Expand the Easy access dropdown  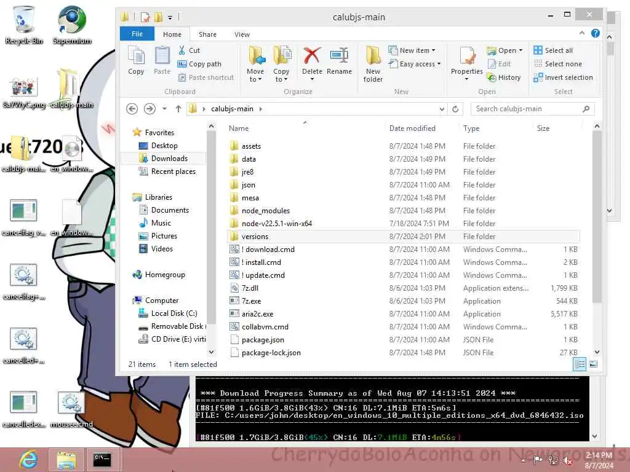point(414,64)
